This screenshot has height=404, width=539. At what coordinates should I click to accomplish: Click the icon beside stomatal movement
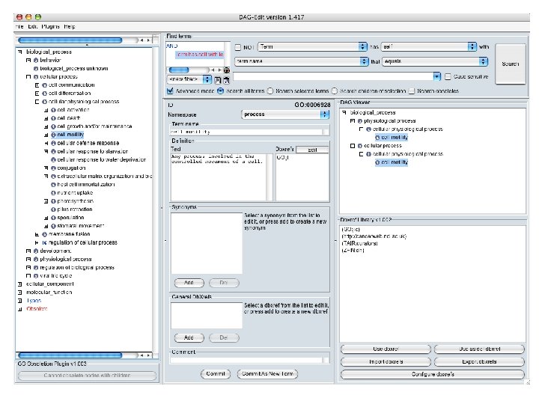pos(53,226)
